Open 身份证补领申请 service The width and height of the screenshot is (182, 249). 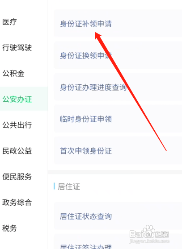coord(118,24)
